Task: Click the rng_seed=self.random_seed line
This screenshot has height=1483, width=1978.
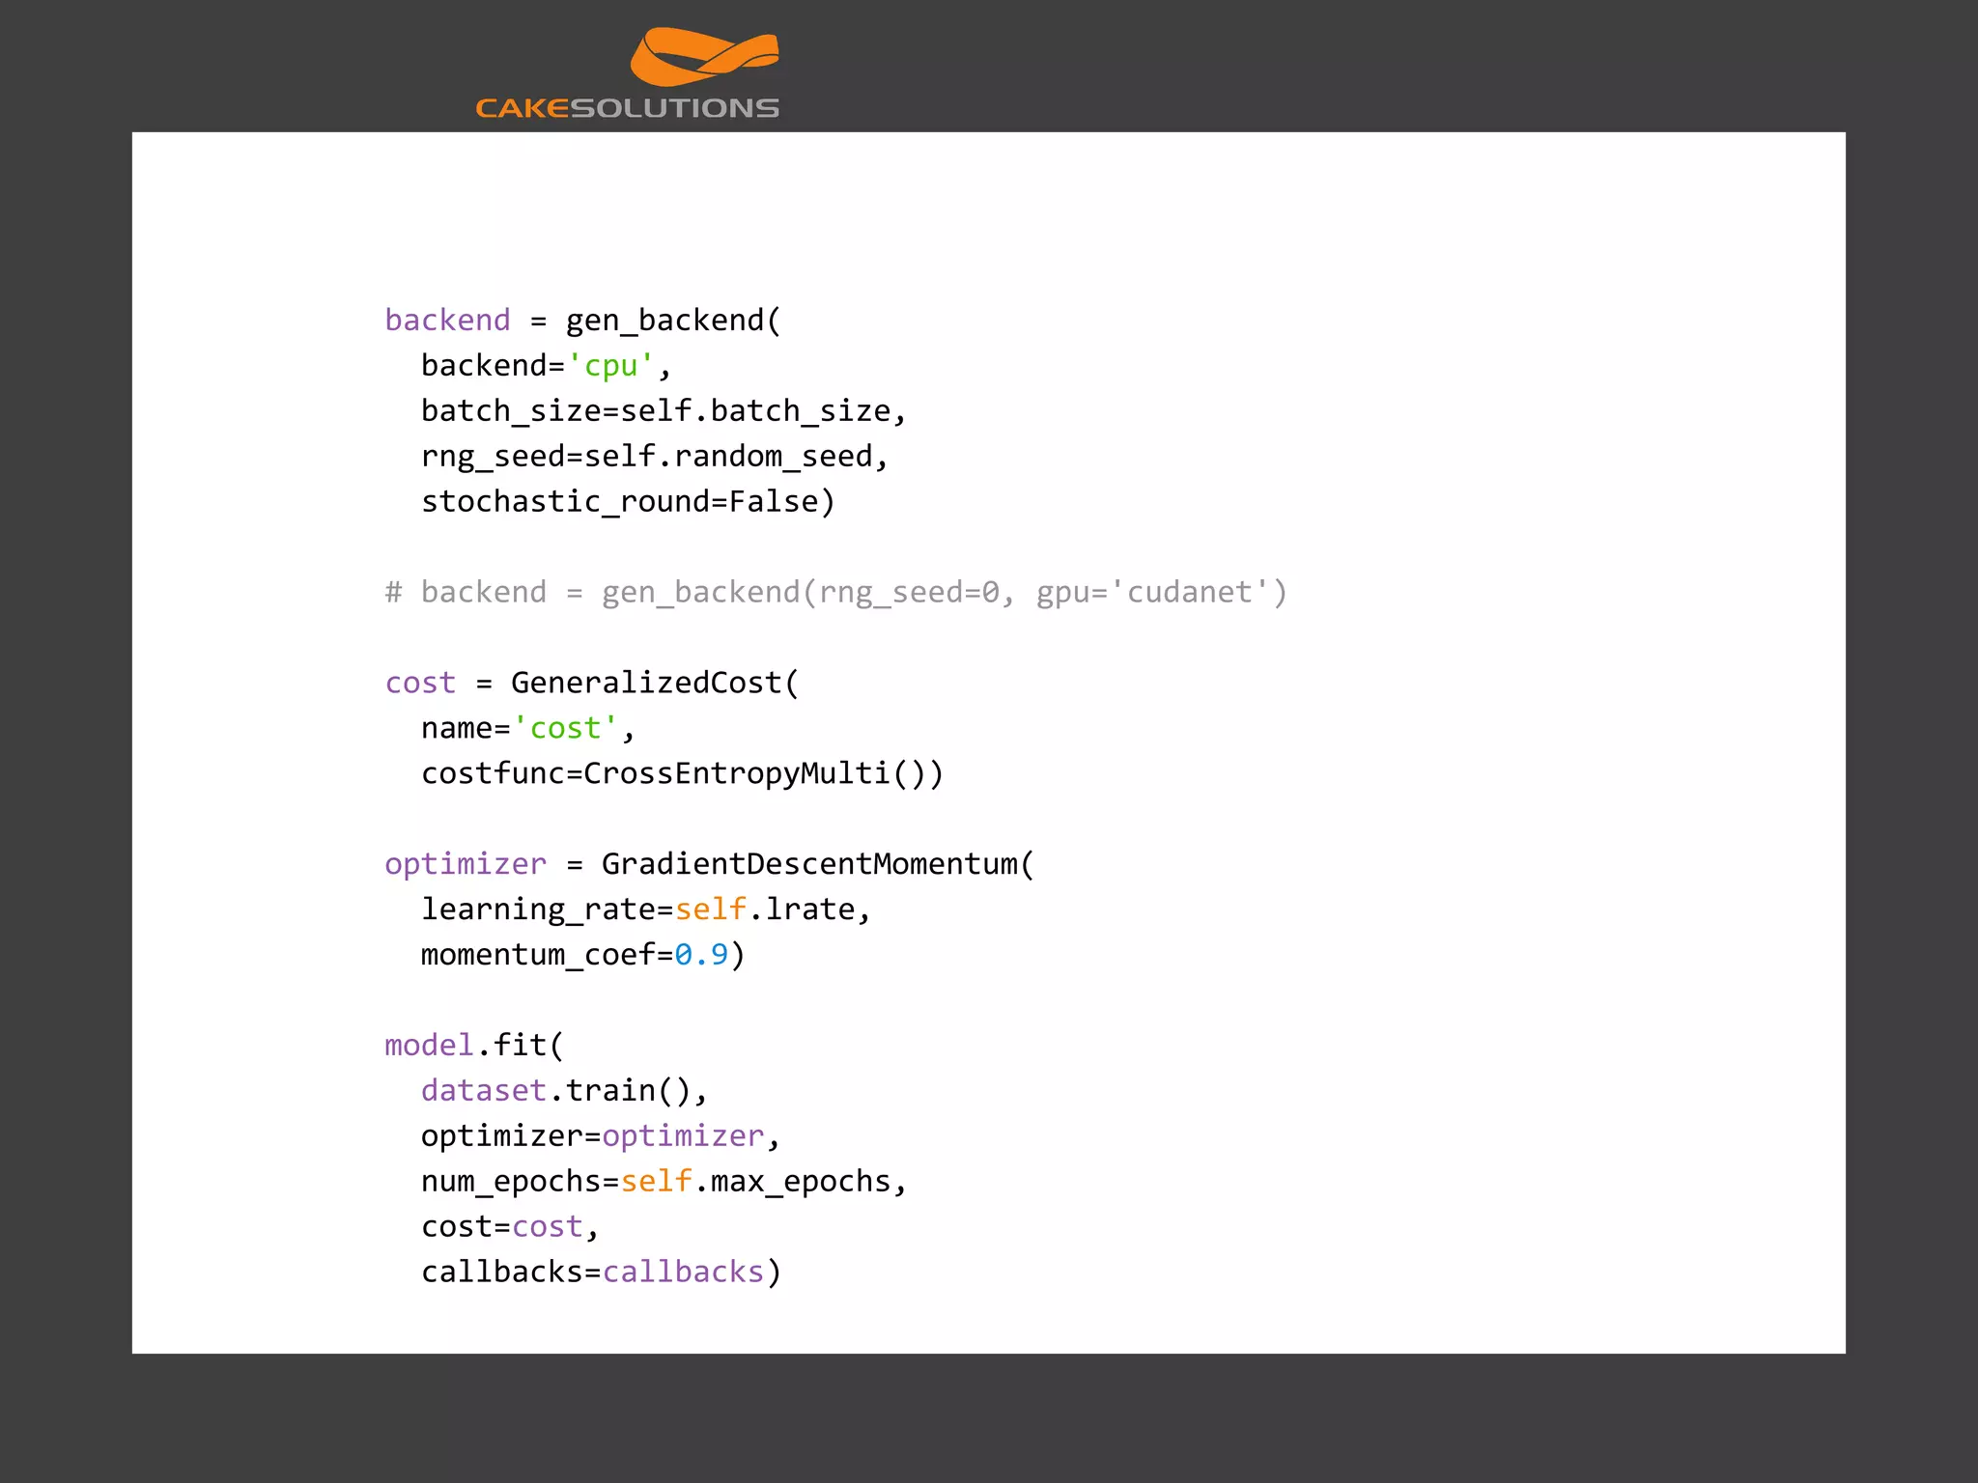Action: 654,457
